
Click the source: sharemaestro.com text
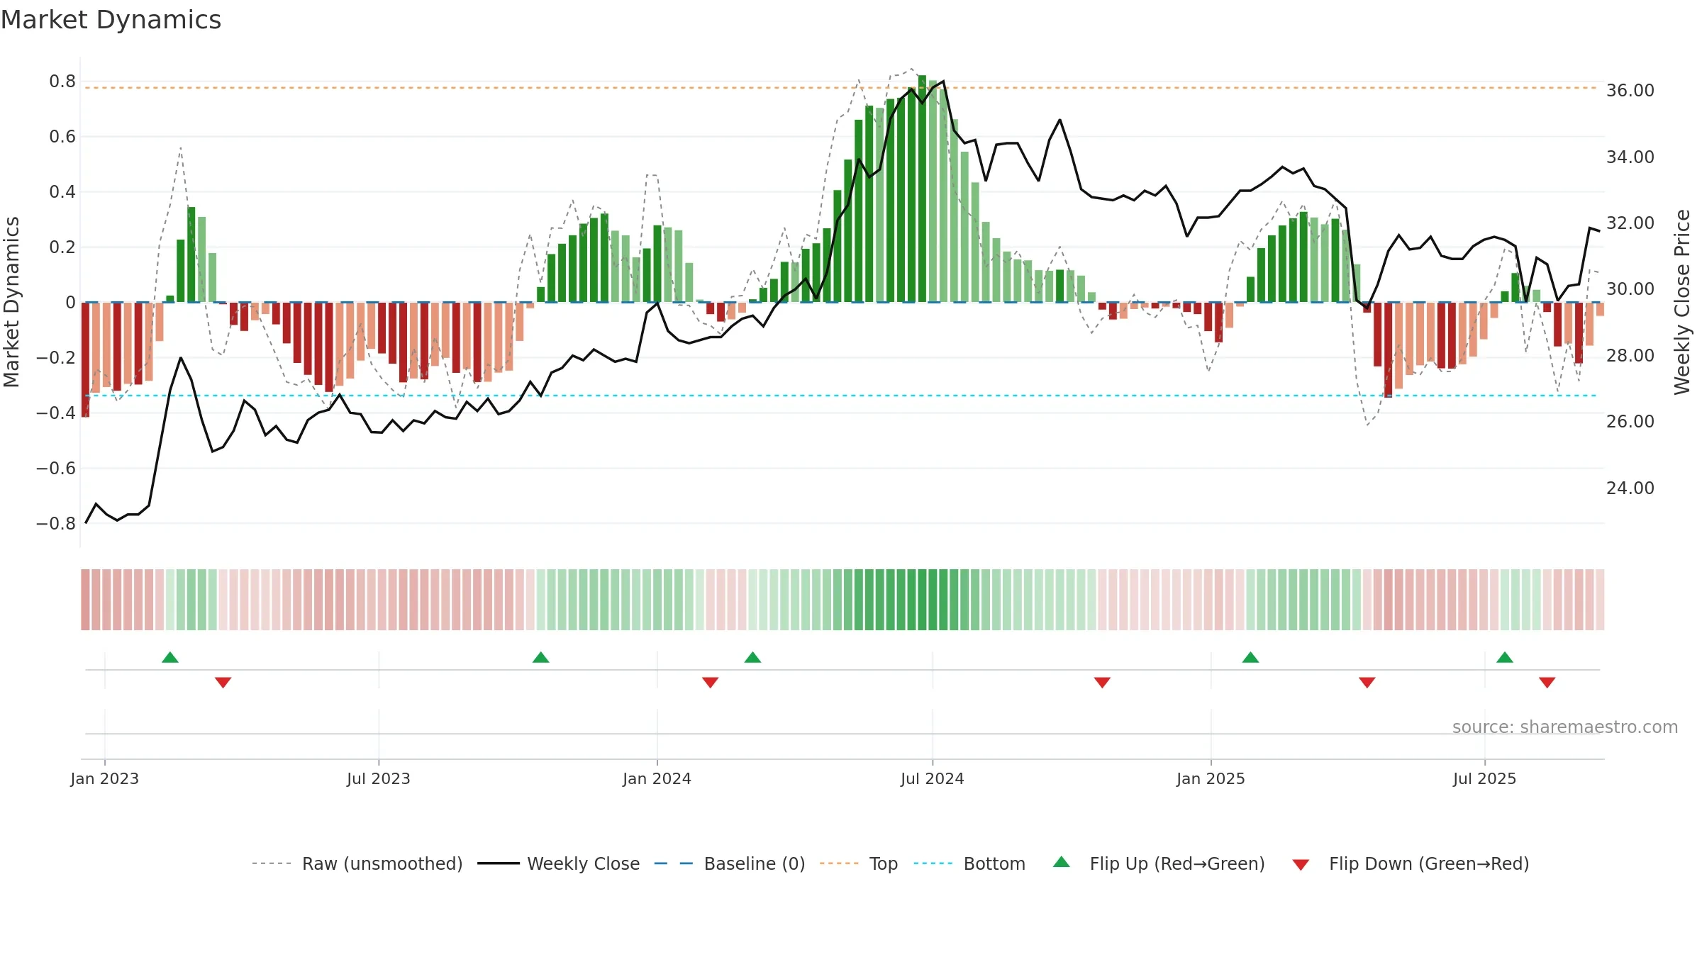point(1565,727)
